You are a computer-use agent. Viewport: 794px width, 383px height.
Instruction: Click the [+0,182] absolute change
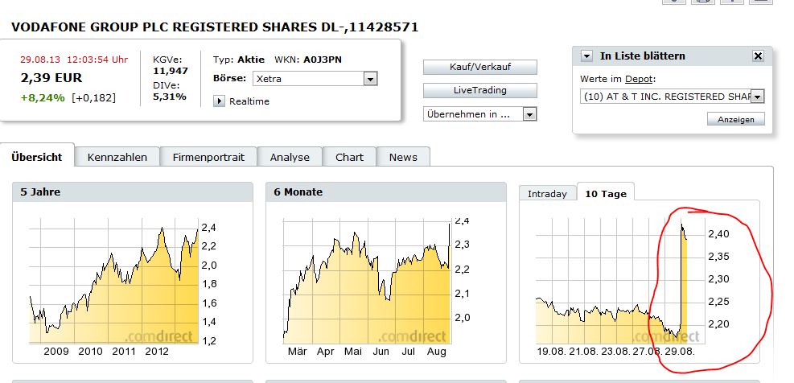click(x=93, y=98)
